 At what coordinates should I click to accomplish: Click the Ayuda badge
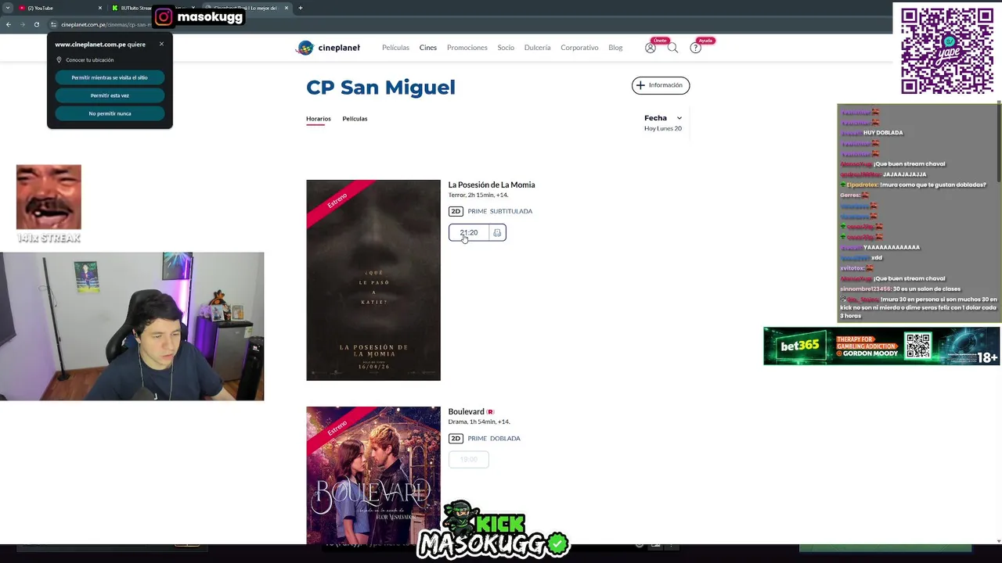(x=705, y=40)
